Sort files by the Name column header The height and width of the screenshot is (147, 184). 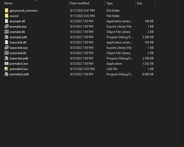tap(8, 3)
